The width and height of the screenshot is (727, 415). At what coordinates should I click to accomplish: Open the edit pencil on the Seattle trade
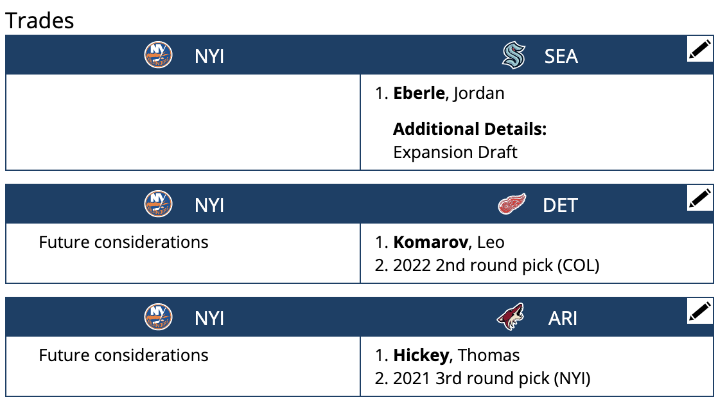tap(699, 48)
